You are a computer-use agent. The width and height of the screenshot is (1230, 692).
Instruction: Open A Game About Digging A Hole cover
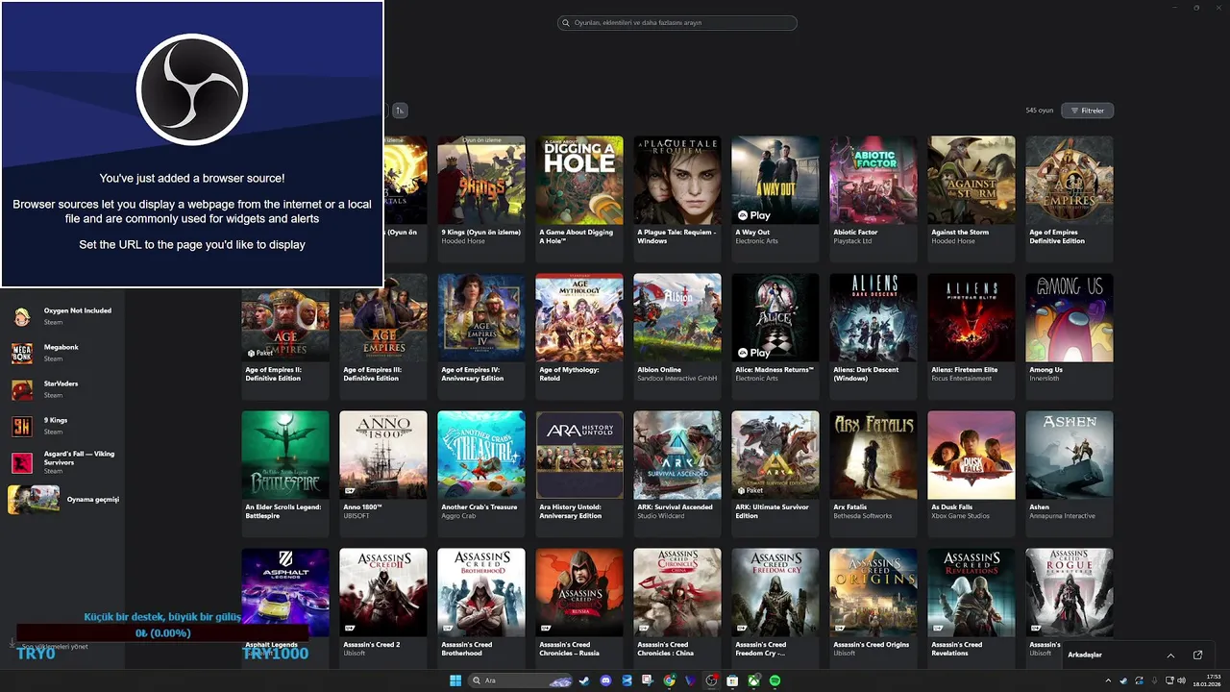(x=579, y=180)
